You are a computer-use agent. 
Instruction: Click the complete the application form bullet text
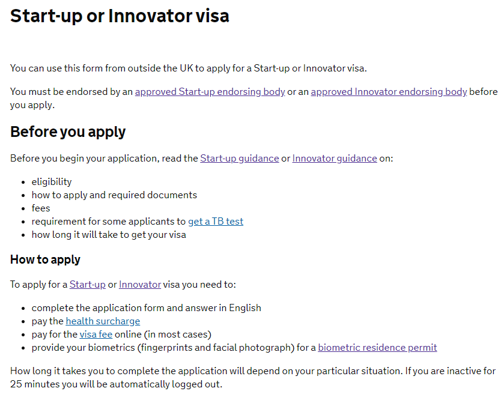[x=146, y=308]
